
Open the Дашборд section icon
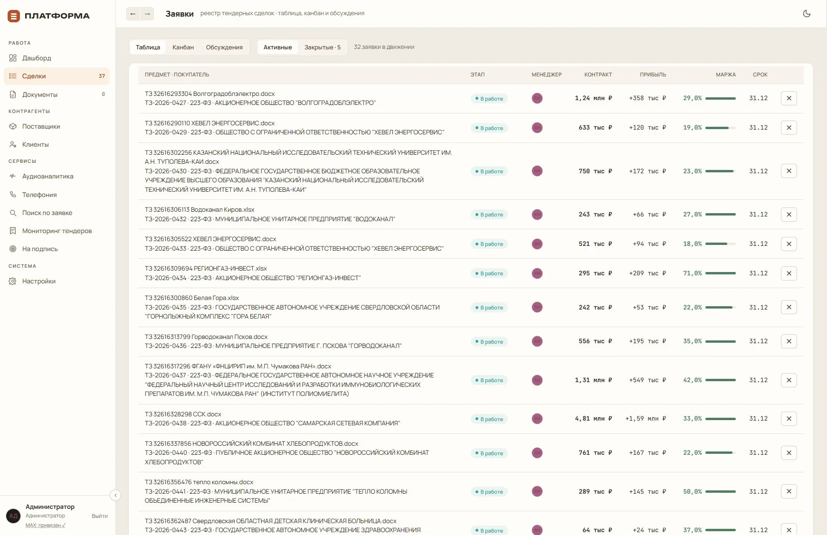coord(13,58)
